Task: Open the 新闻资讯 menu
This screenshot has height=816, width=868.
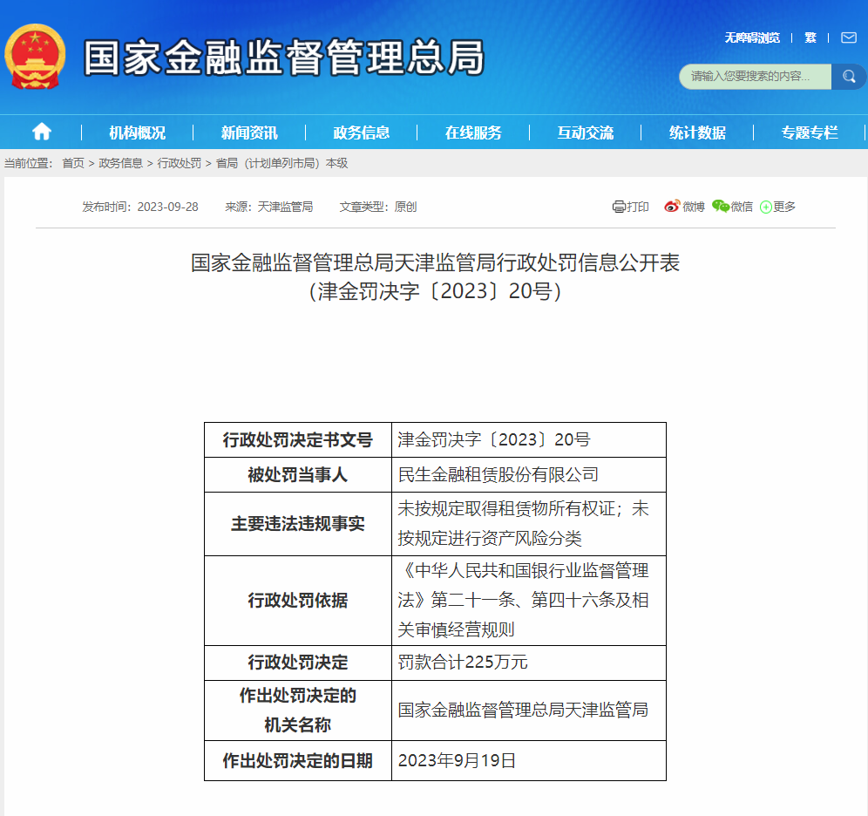Action: coord(249,133)
